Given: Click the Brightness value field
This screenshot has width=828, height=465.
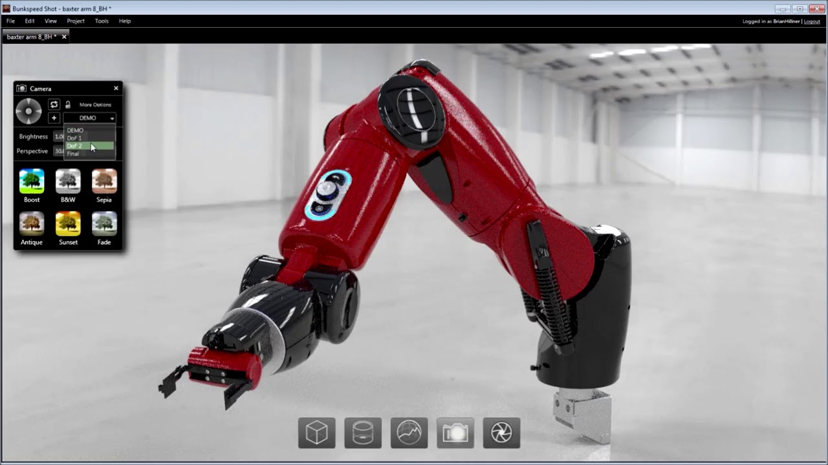Looking at the screenshot, I should tap(59, 137).
